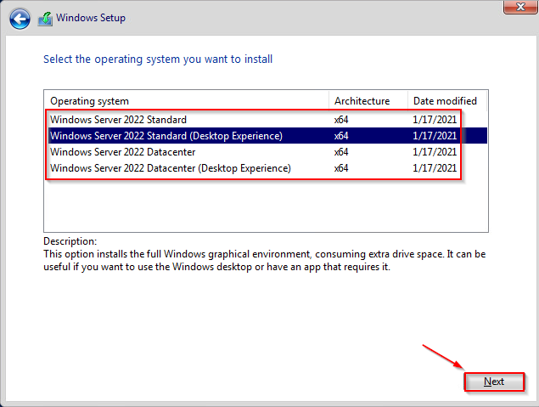Click x64 in the Server 2022 Standard row
Image resolution: width=539 pixels, height=407 pixels.
tap(341, 120)
